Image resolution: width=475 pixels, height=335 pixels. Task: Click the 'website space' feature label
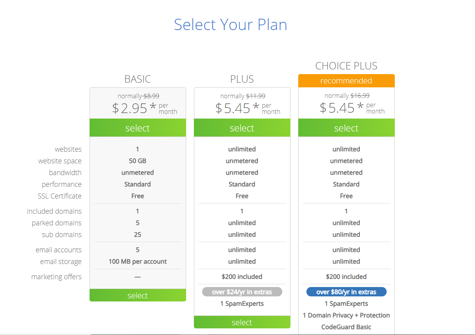click(60, 161)
